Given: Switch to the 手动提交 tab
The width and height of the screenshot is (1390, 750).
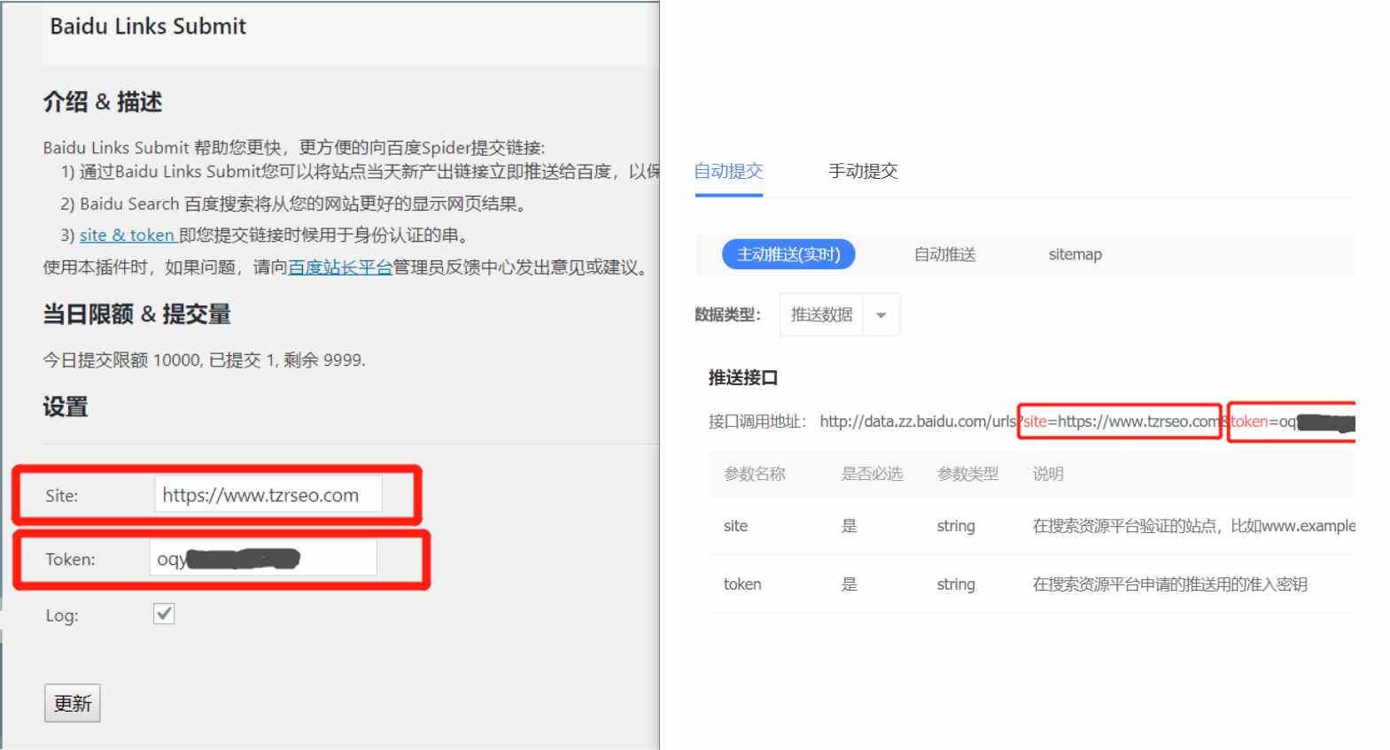Looking at the screenshot, I should click(x=863, y=171).
